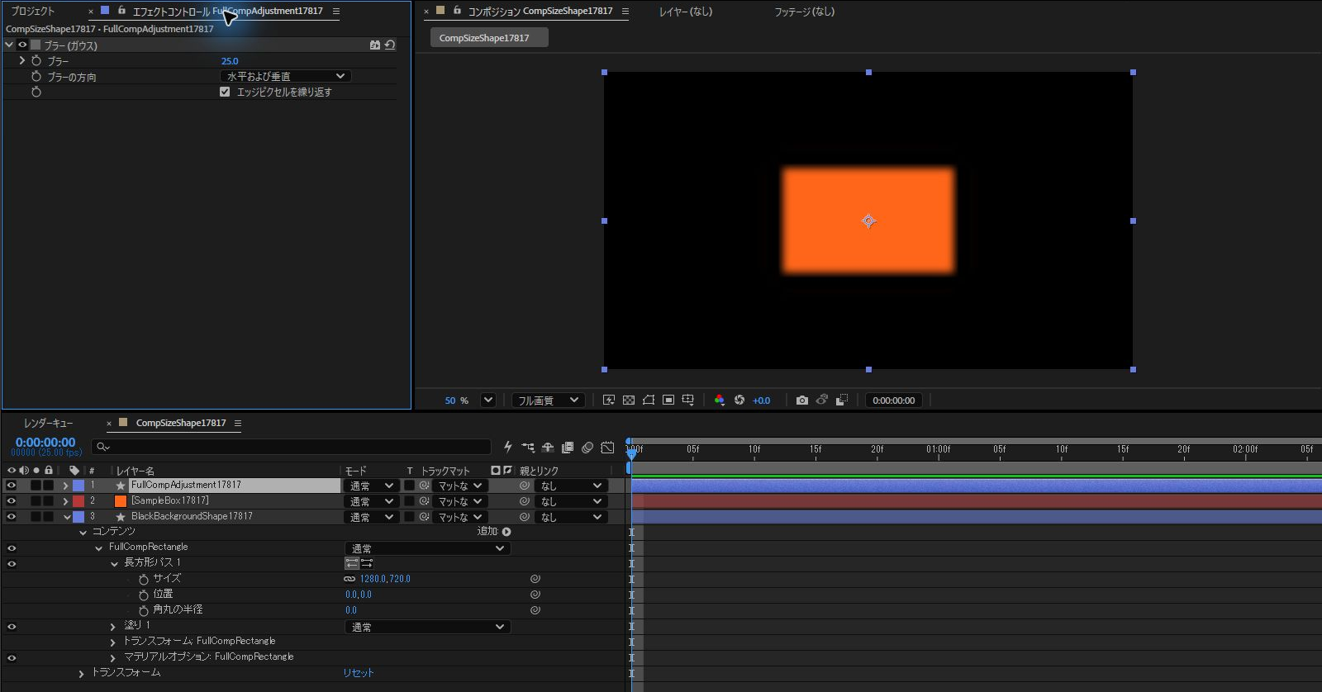
Task: Toggle the エッジピクセルを繰り返す checkbox
Action: click(225, 92)
